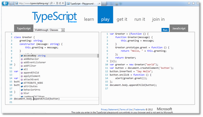Image resolution: width=203 pixels, height=117 pixels.
Task: Open the Privacy Statement link
Action: pos(109,109)
